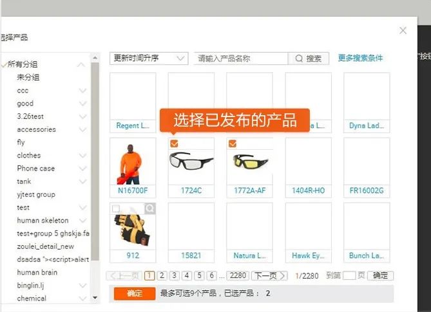This screenshot has height=312, width=431.
Task: Click pagination 确定 go button
Action: coord(380,275)
